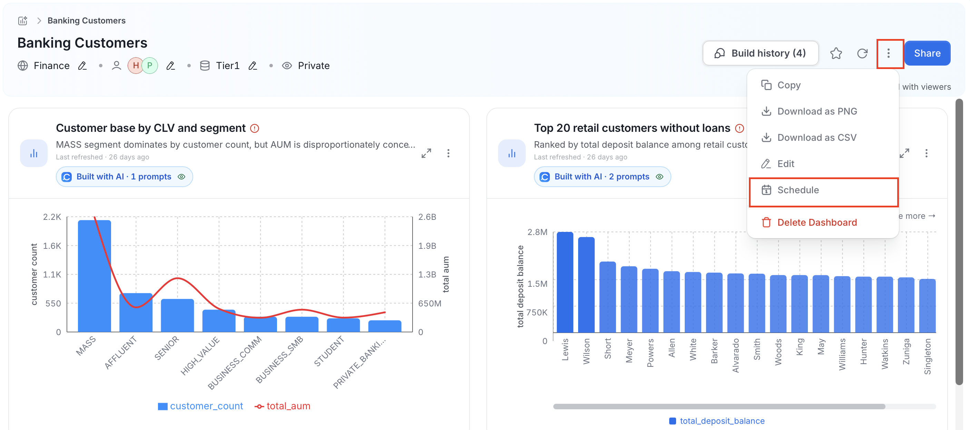Click the Tier1 database icon
Screen dimensions: 970x430
point(205,66)
